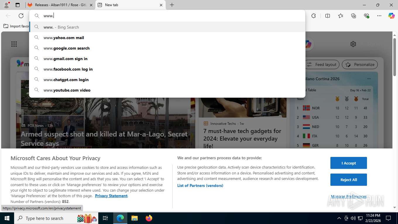
Task: Close the New tab tab
Action: 161,5
